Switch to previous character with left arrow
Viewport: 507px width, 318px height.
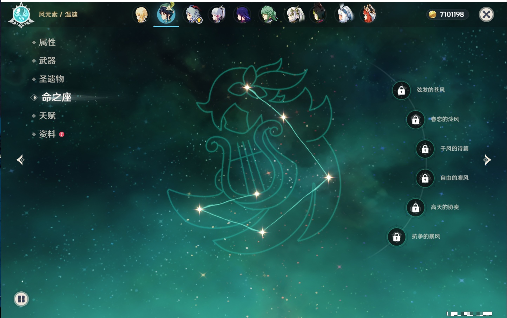21,160
